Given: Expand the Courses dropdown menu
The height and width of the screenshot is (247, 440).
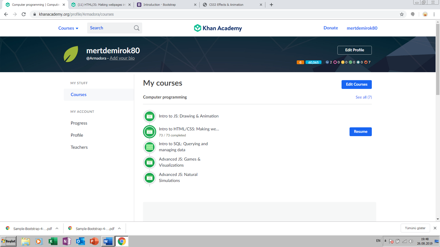Looking at the screenshot, I should click(x=68, y=28).
